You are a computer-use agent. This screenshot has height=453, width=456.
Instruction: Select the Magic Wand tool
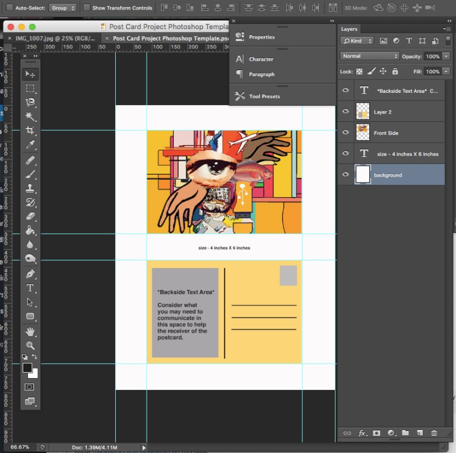point(30,116)
